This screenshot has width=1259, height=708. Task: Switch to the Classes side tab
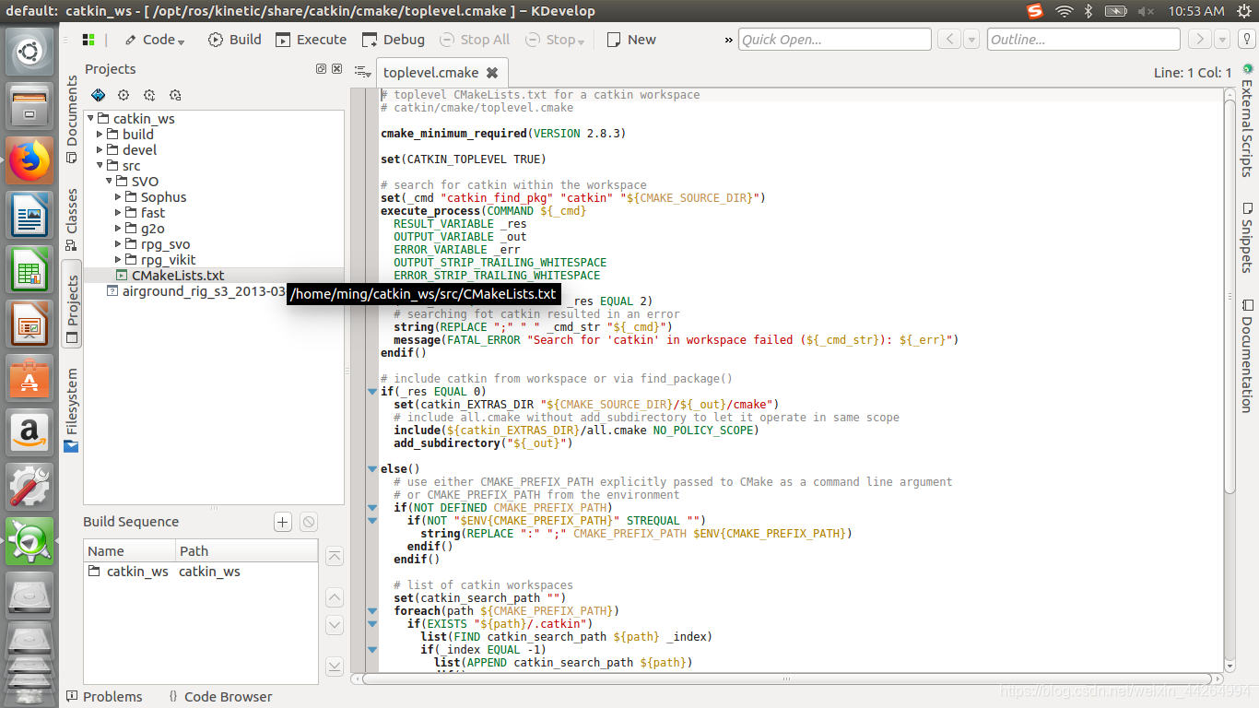coord(72,219)
